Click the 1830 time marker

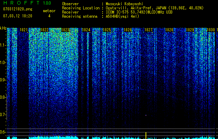[x=211, y=30]
